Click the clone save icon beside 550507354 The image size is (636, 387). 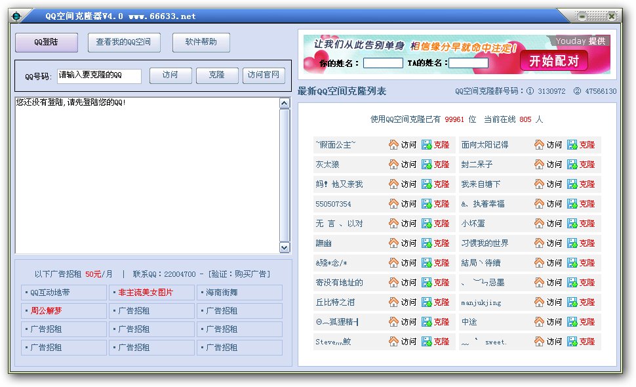426,203
